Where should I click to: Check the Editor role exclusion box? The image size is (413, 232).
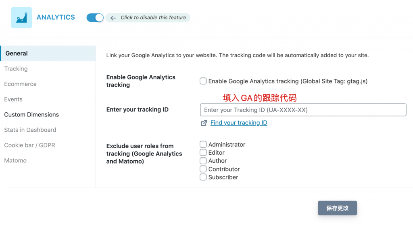coord(203,152)
